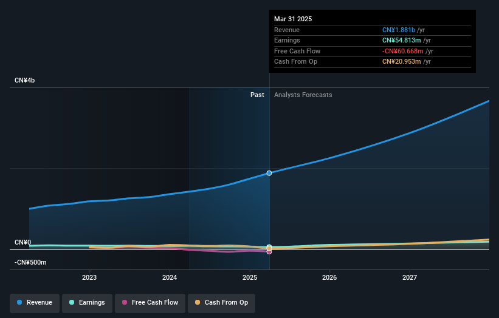
Task: Click the -CN¥60.668m free cash flow value
Action: tap(403, 51)
